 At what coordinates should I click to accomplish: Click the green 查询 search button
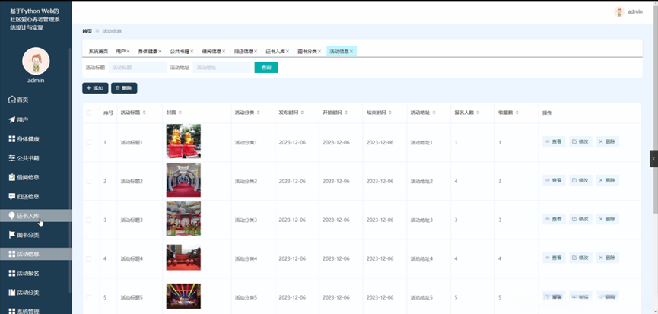click(265, 68)
